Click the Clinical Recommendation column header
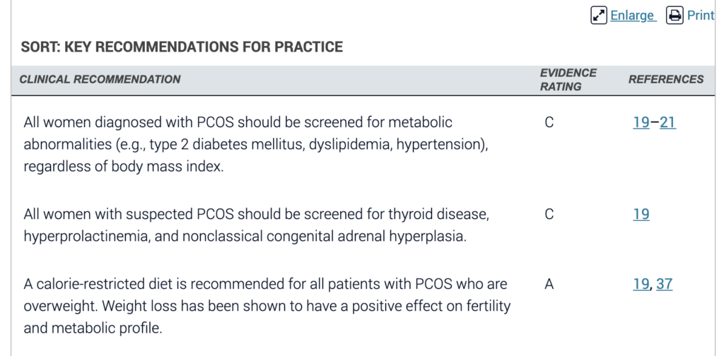This screenshot has width=724, height=356. click(x=100, y=79)
